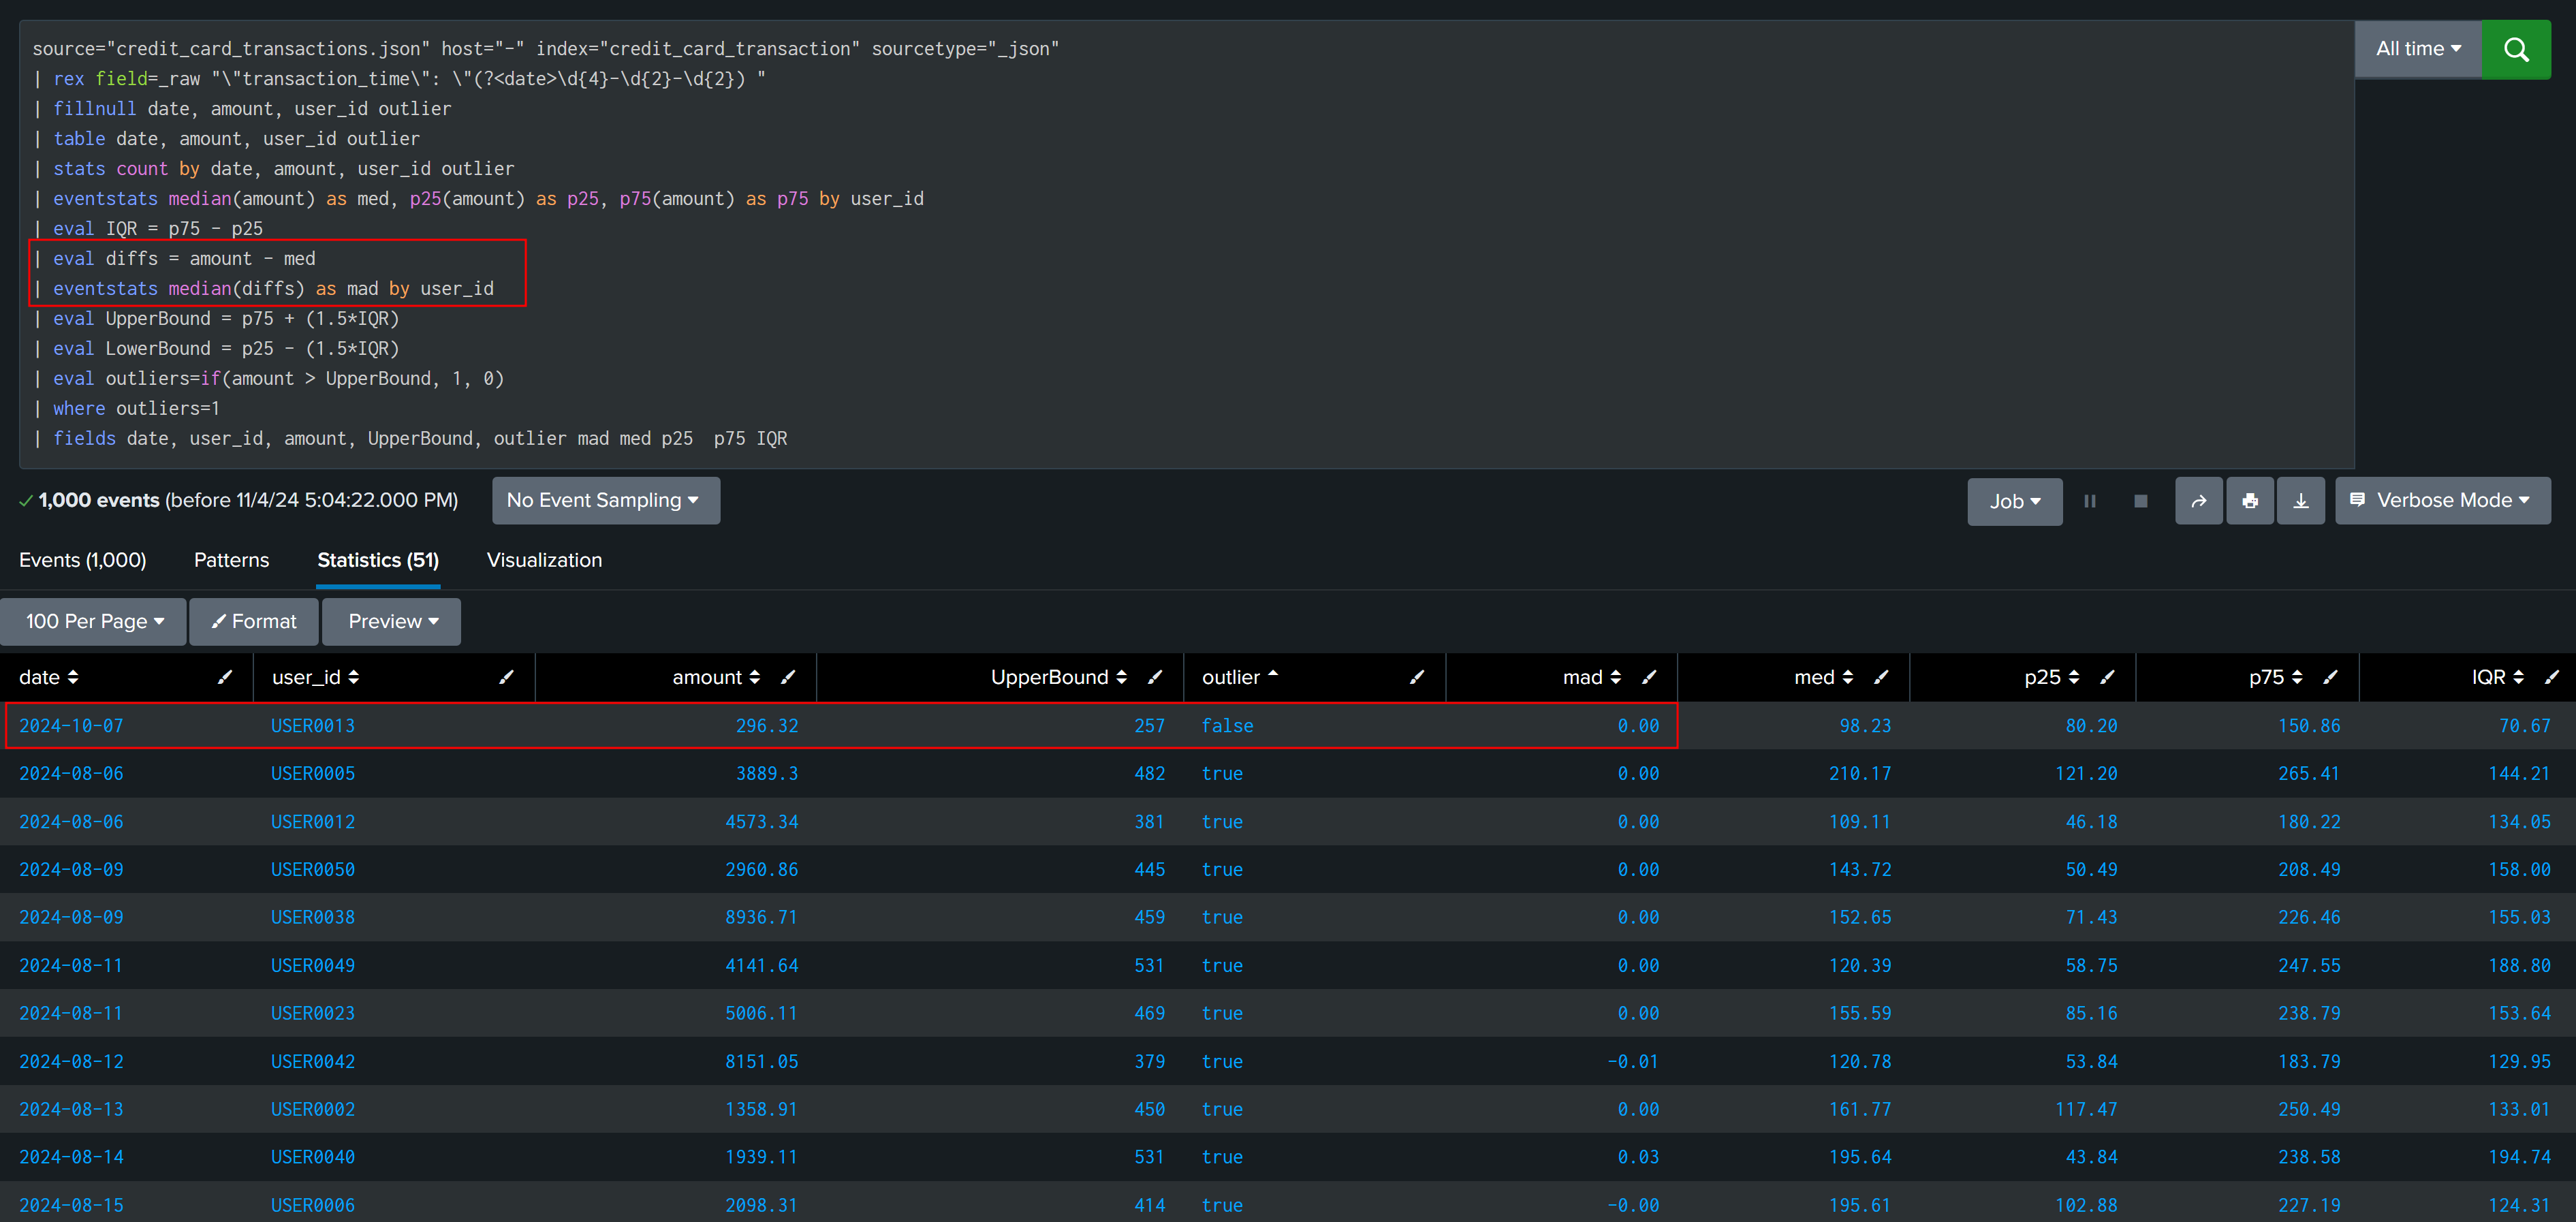Open the All time range picker
2576x1222 pixels.
pos(2417,49)
